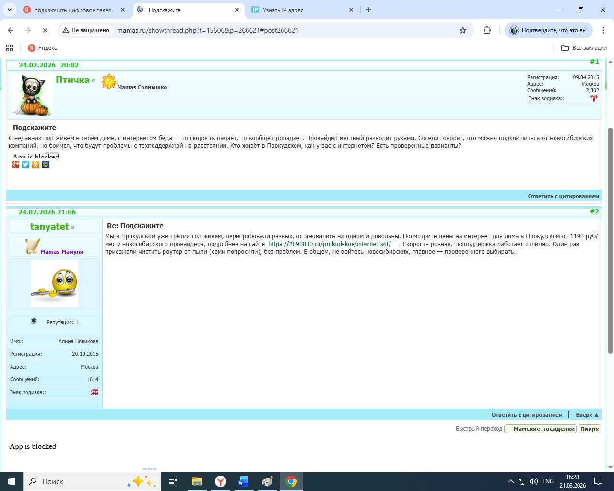Image resolution: width=614 pixels, height=491 pixels.
Task: Click the Репутация: 1 text
Action: point(62,322)
